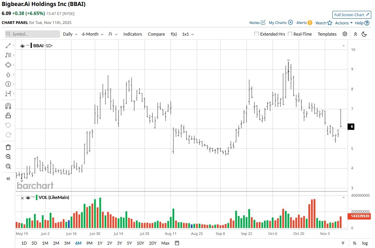Select the 5Y time range
Image resolution: width=375 pixels, height=248 pixels.
click(129, 243)
